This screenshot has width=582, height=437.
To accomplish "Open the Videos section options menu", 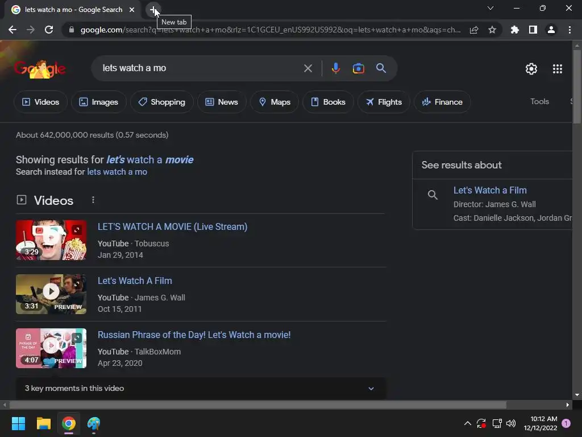I will coord(93,200).
